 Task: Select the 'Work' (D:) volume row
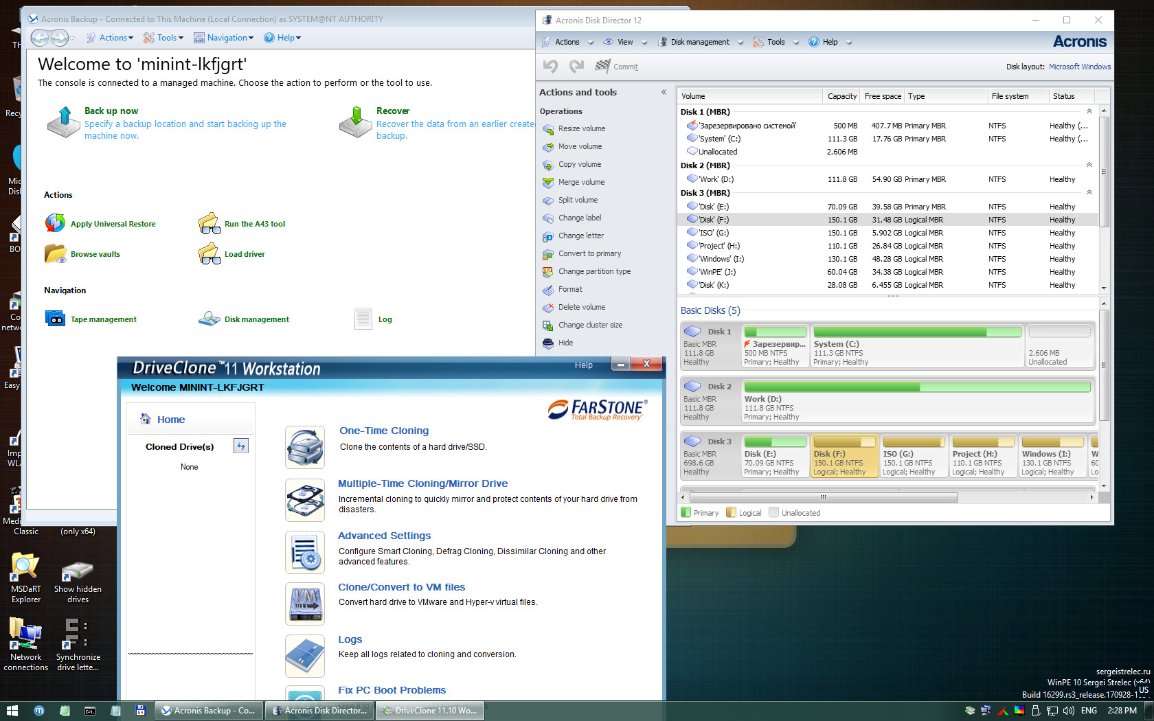889,179
